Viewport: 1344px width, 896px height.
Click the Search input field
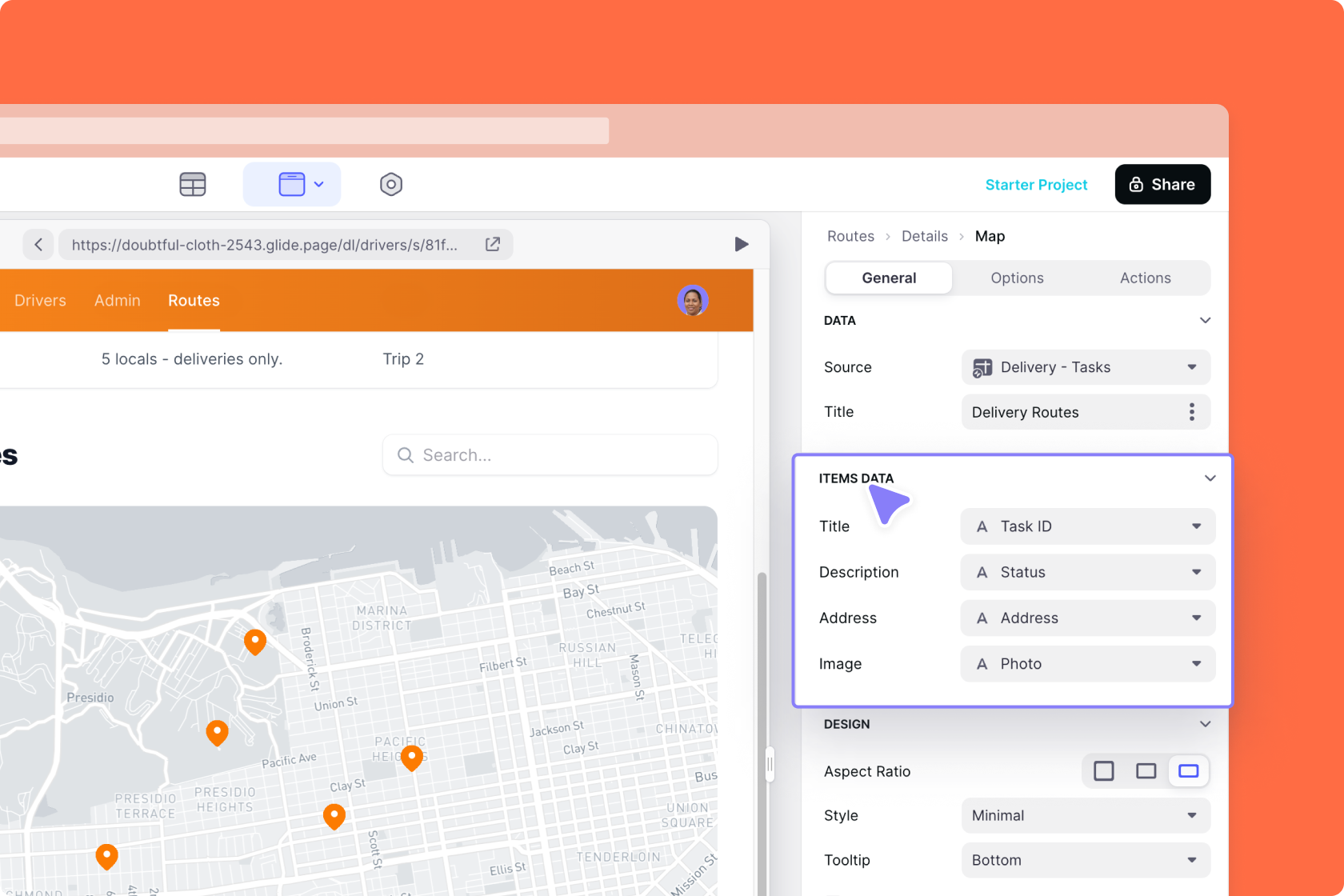(x=550, y=455)
